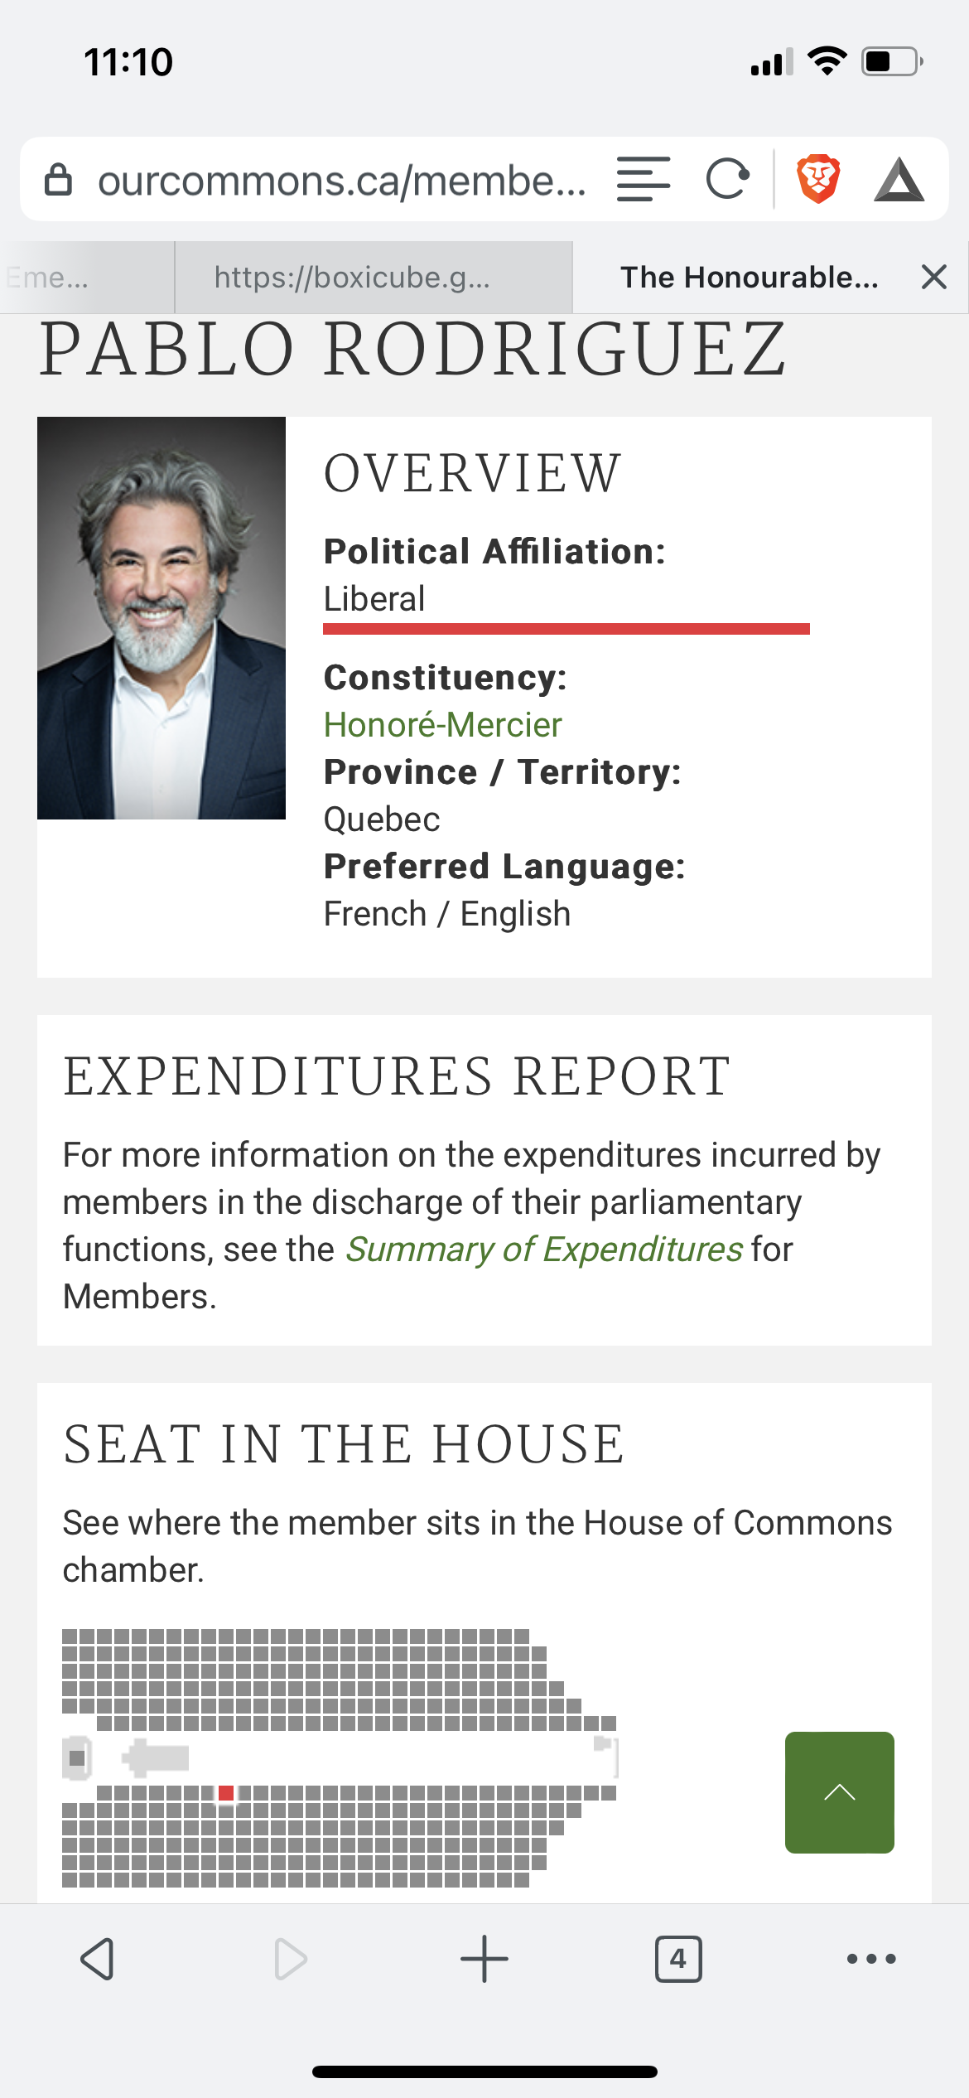Reload the page with refresh icon

point(727,179)
